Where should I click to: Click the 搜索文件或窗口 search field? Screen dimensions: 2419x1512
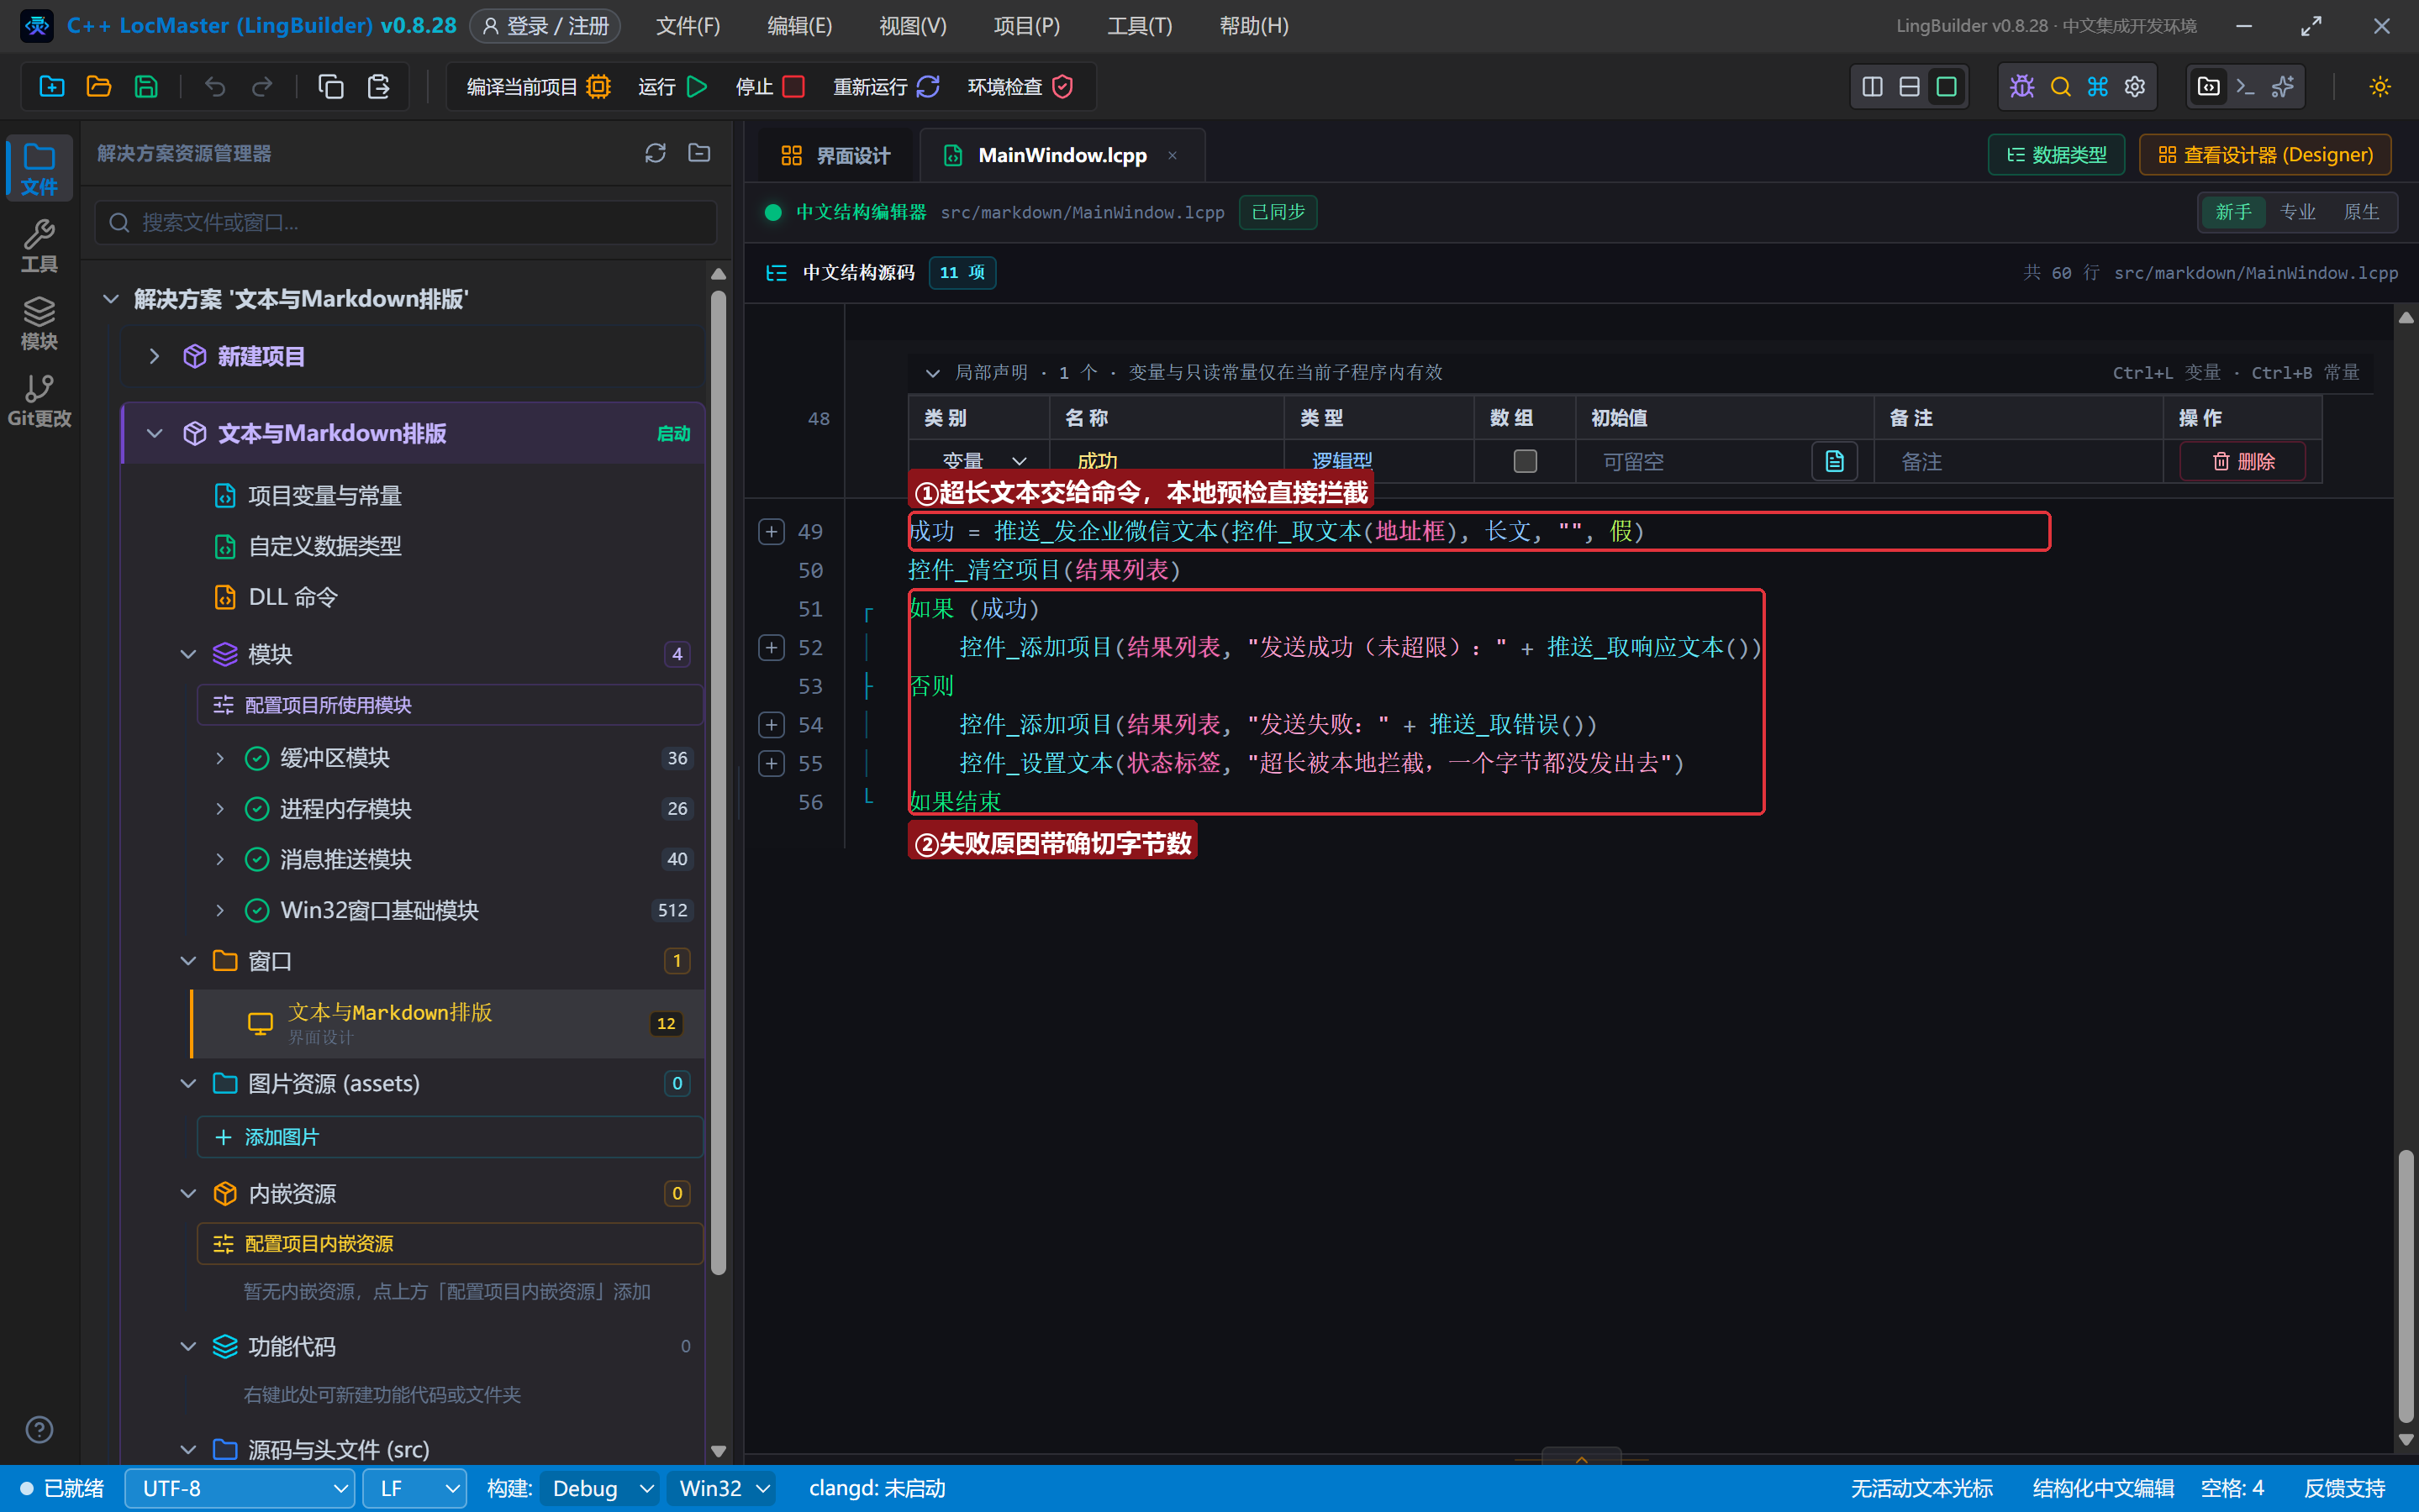click(405, 222)
